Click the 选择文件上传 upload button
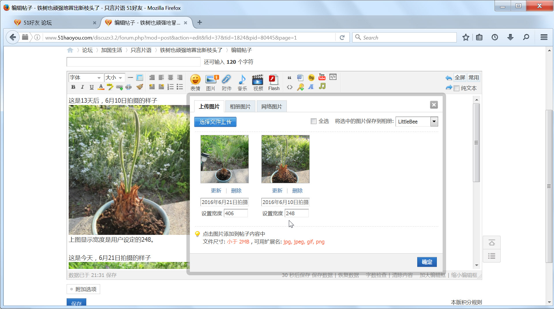 click(x=215, y=122)
